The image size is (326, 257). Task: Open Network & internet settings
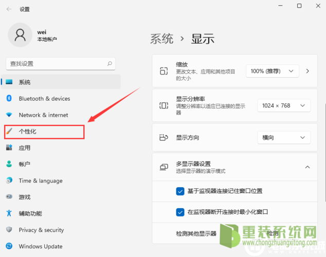(61, 115)
